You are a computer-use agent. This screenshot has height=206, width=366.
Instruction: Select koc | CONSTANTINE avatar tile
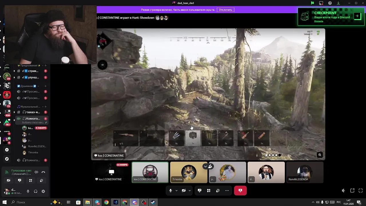(150, 172)
